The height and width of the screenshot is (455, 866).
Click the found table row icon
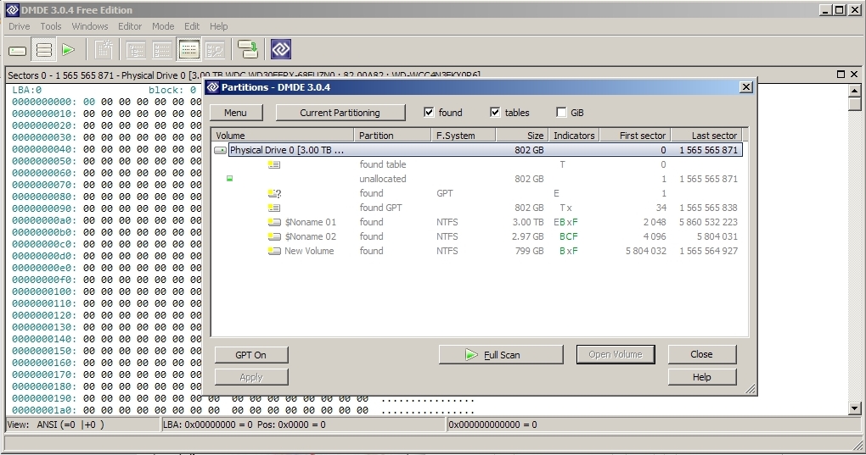pos(274,164)
